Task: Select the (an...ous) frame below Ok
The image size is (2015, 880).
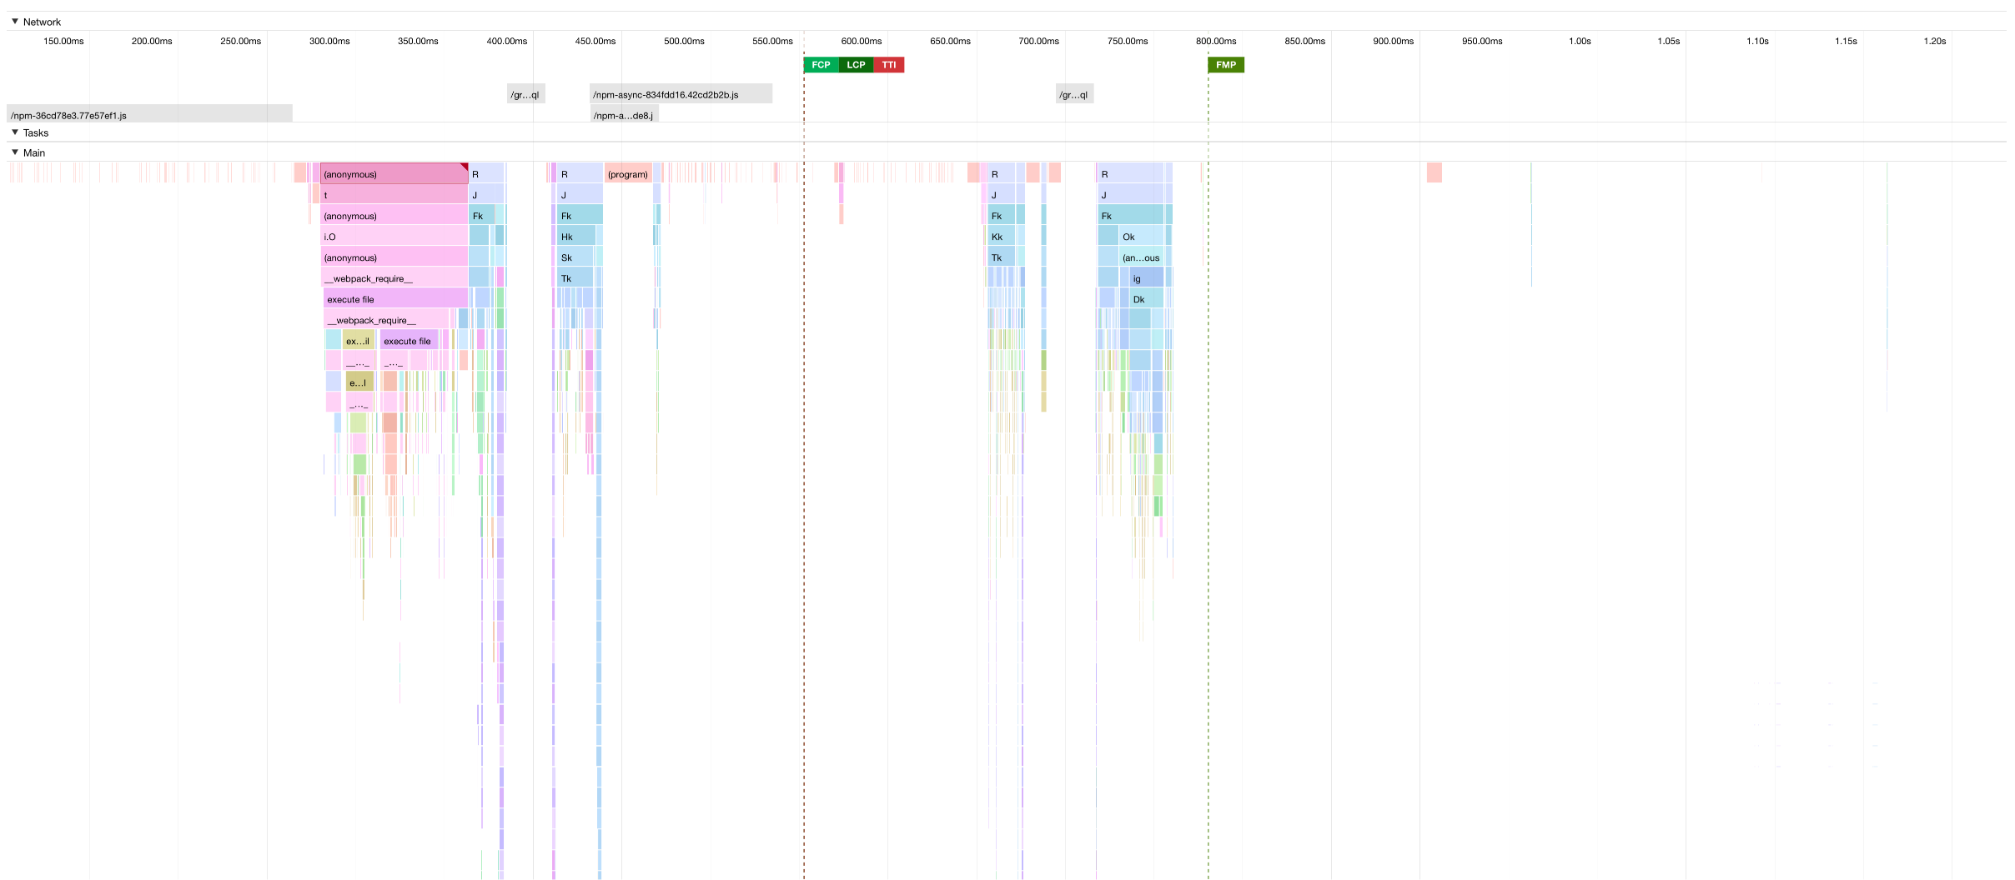Action: (x=1141, y=257)
